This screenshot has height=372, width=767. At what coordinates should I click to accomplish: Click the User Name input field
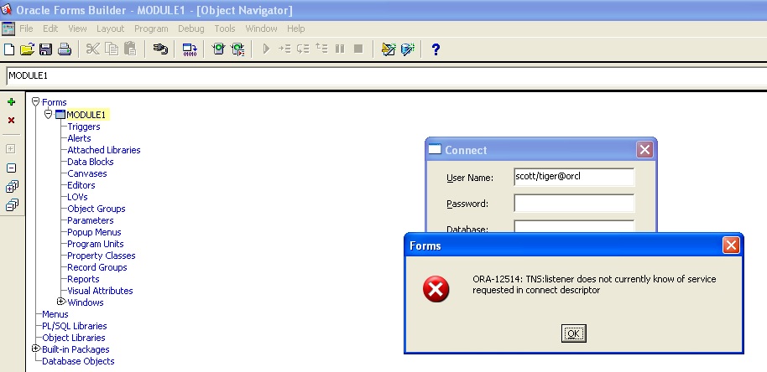pos(574,177)
